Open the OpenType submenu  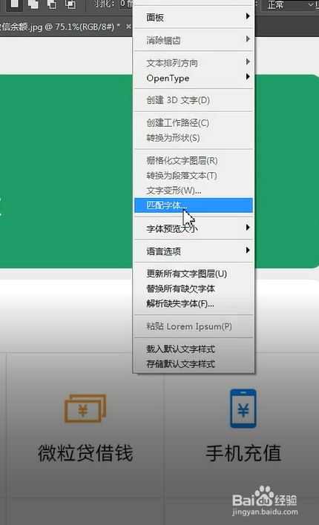click(x=194, y=78)
